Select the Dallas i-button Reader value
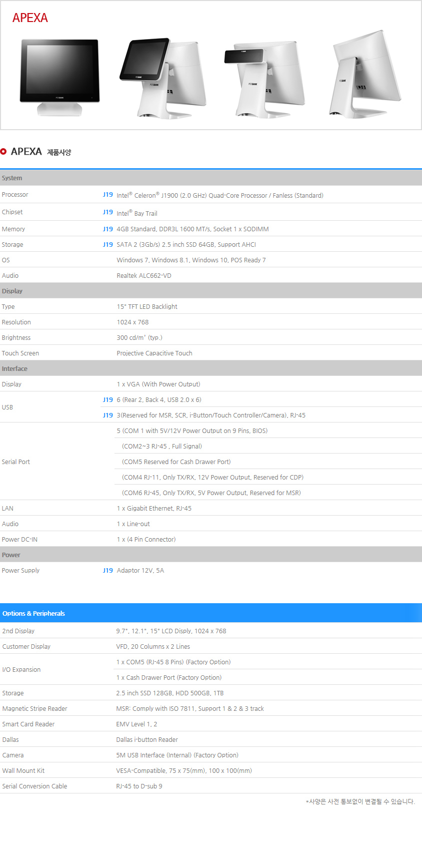Screen dimensions: 422x851 click(147, 740)
